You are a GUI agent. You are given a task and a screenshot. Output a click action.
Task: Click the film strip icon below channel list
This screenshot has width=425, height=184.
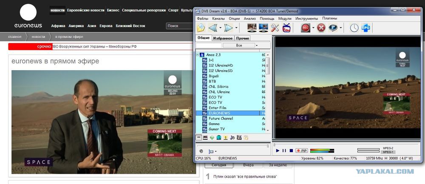(x=205, y=138)
